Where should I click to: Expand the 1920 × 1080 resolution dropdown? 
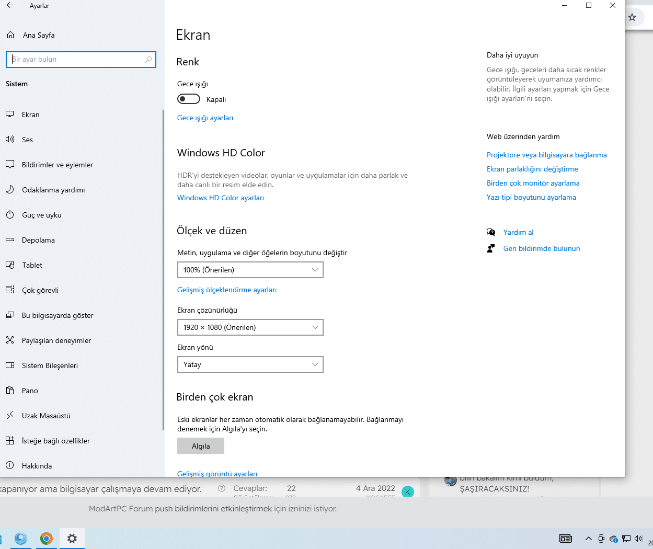[x=250, y=327]
